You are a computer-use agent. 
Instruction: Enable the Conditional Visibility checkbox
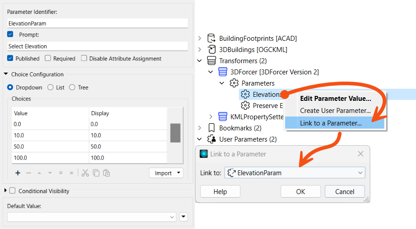tap(12, 190)
